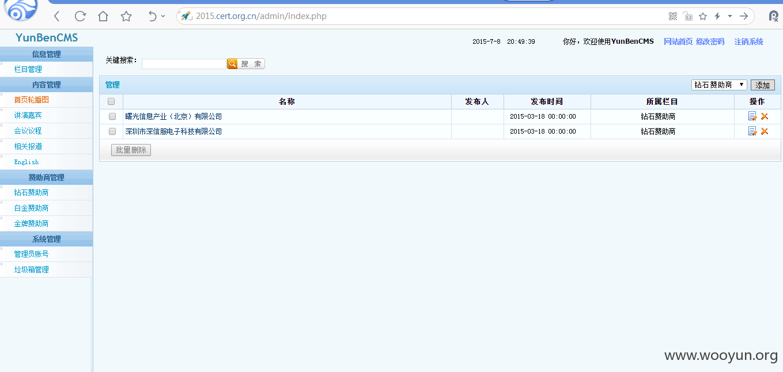Open 栏目管理 in the sidebar
The image size is (783, 372).
(x=28, y=69)
